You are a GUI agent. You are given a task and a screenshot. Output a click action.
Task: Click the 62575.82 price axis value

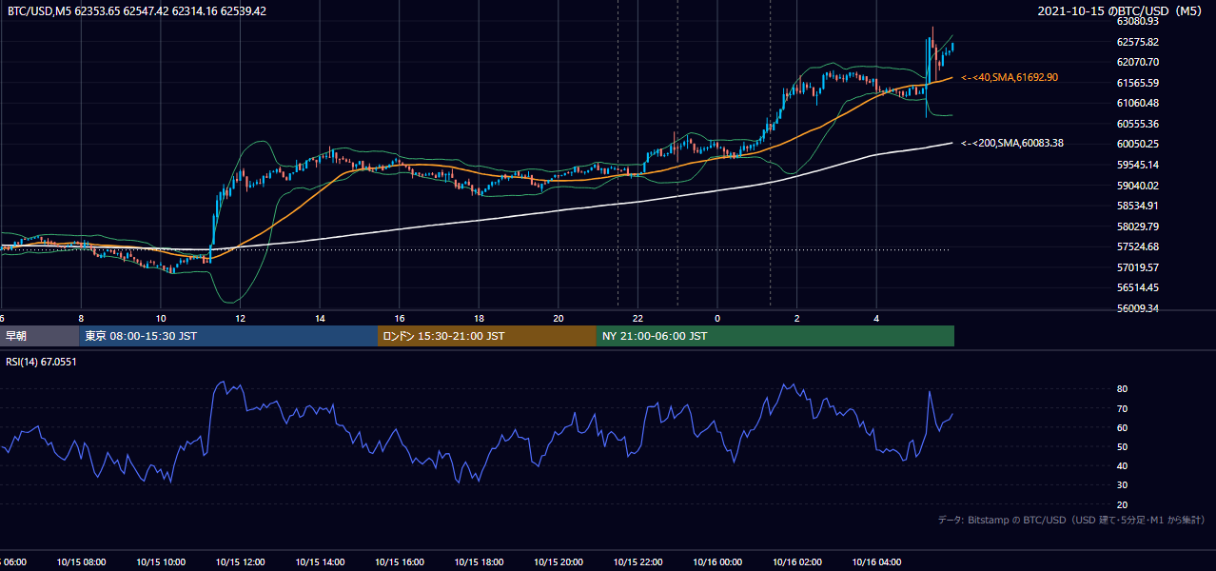coord(1137,42)
